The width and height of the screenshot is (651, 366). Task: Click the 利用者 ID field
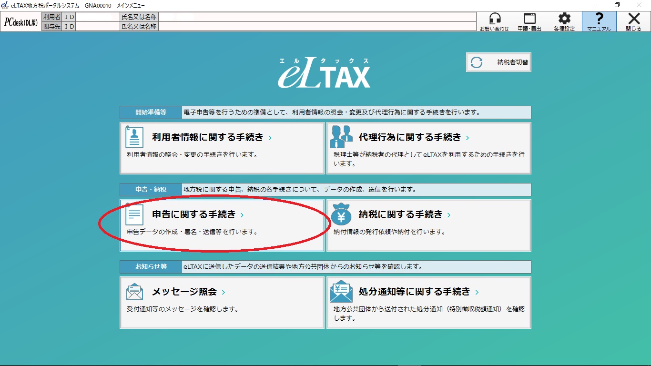(97, 17)
